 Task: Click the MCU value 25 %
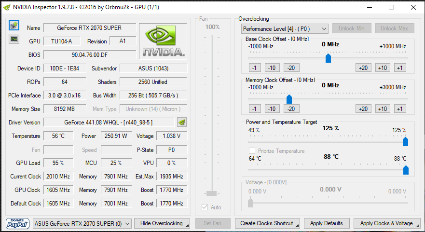(x=116, y=163)
